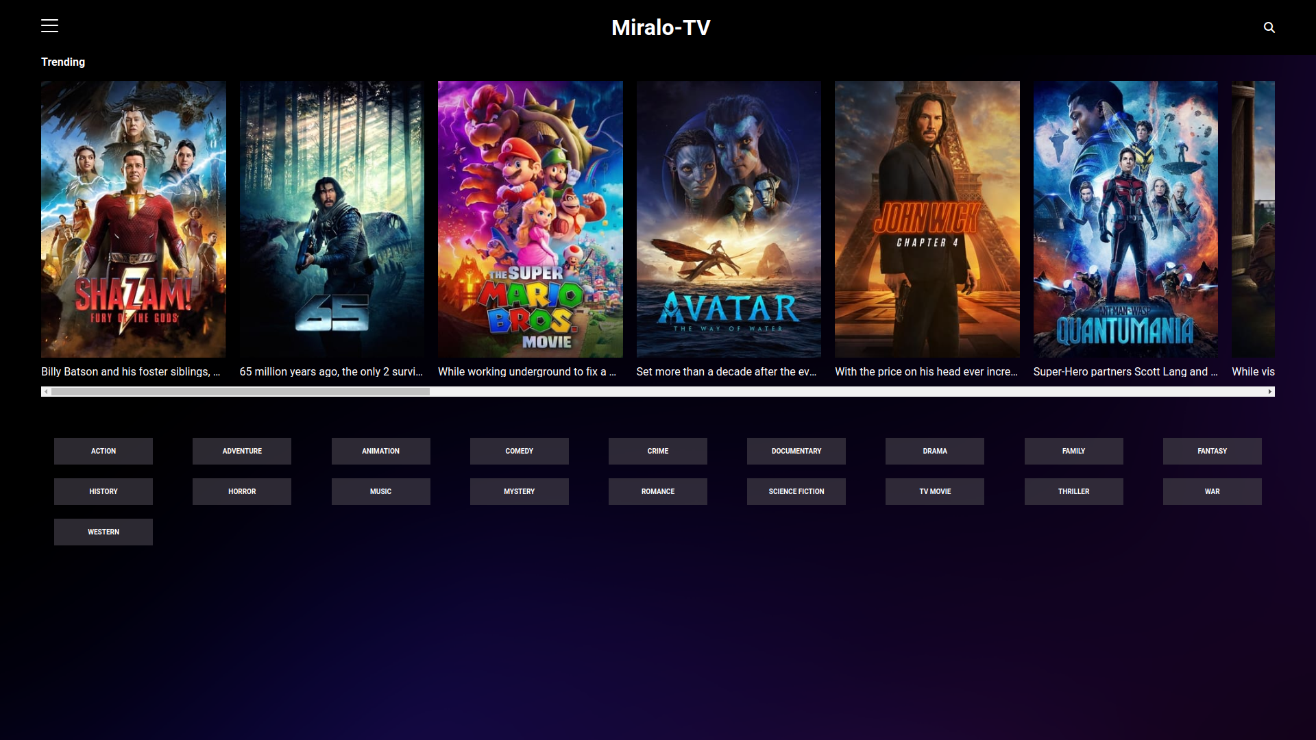
Task: Click the scrollbar right arrow
Action: click(1269, 392)
